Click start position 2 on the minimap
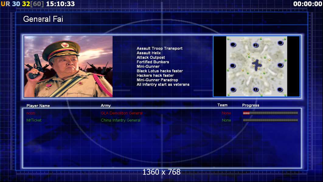The height and width of the screenshot is (182, 323). coord(256,45)
